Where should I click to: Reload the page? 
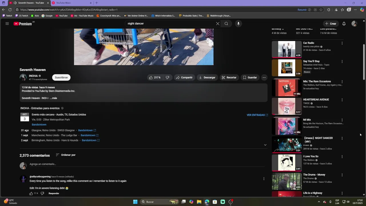tap(10, 10)
